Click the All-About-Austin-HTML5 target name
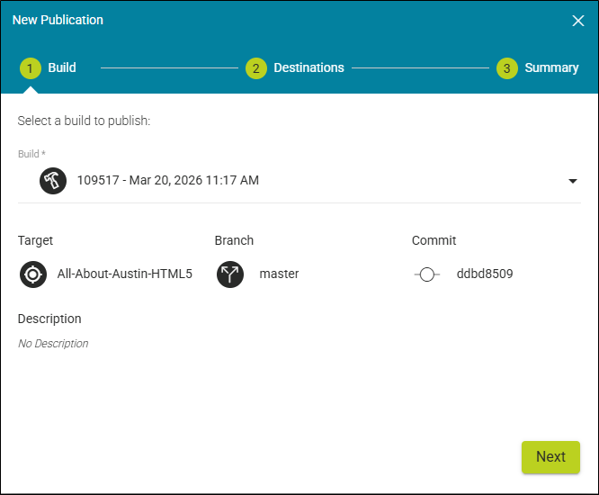The width and height of the screenshot is (599, 495). pyautogui.click(x=124, y=274)
